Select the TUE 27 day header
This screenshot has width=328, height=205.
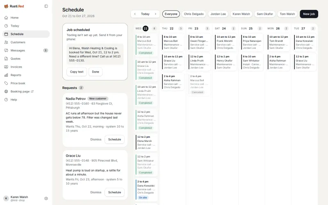(304, 28)
